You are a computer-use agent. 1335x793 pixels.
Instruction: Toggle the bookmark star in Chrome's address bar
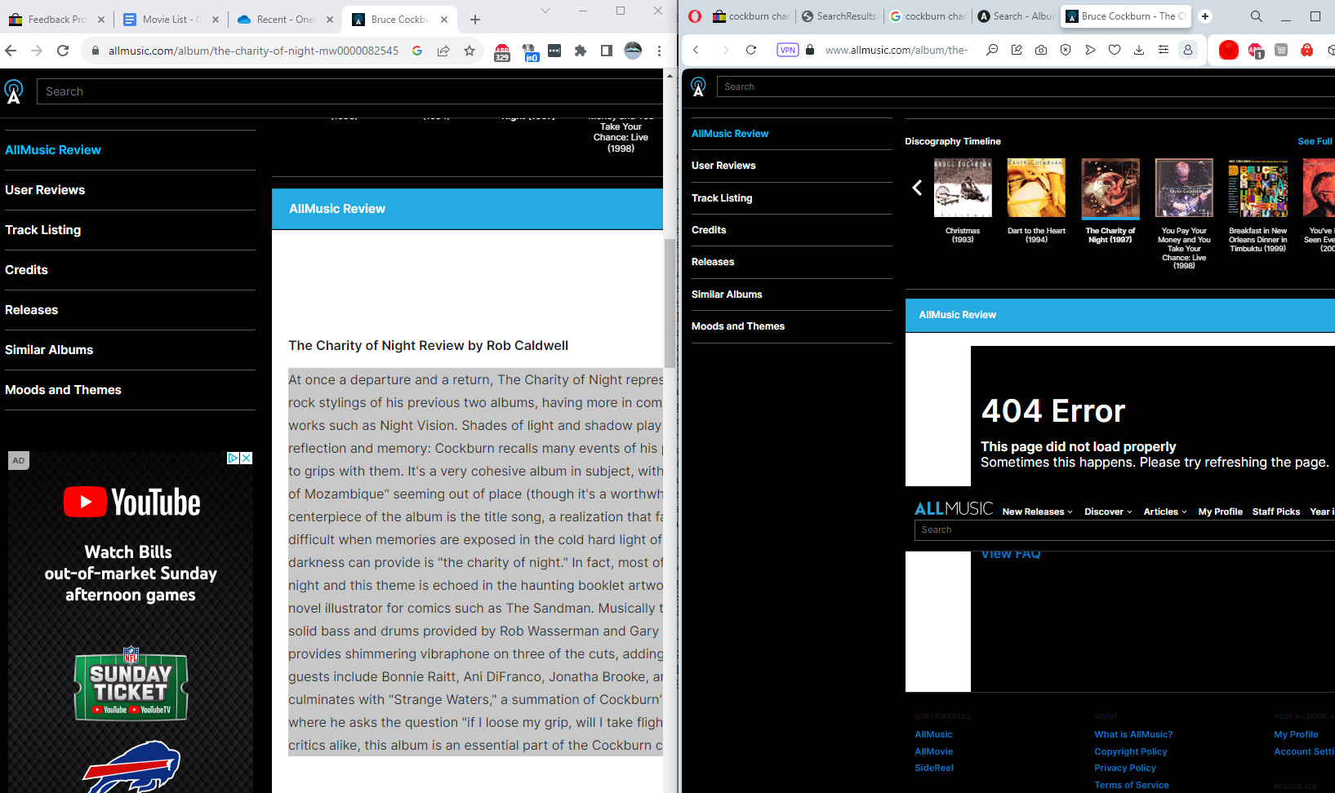tap(469, 51)
